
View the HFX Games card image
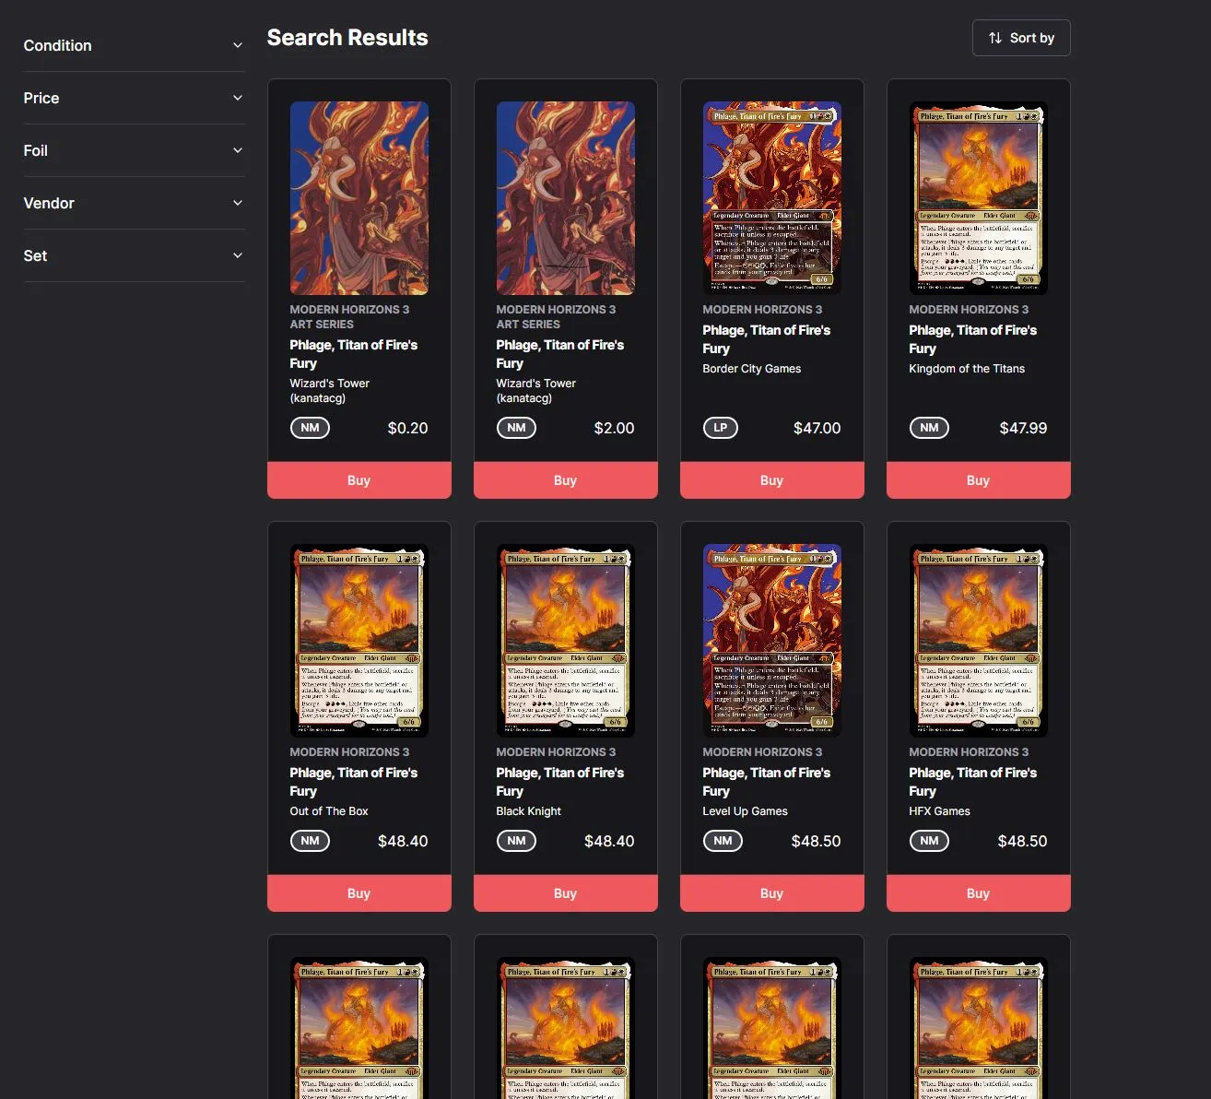coord(979,641)
